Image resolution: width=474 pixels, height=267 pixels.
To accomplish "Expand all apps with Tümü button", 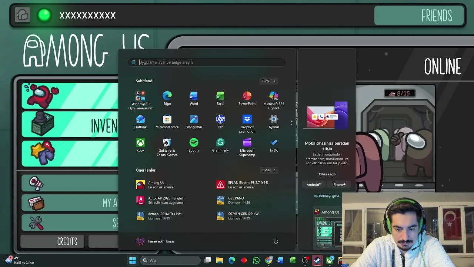I will pos(269,81).
